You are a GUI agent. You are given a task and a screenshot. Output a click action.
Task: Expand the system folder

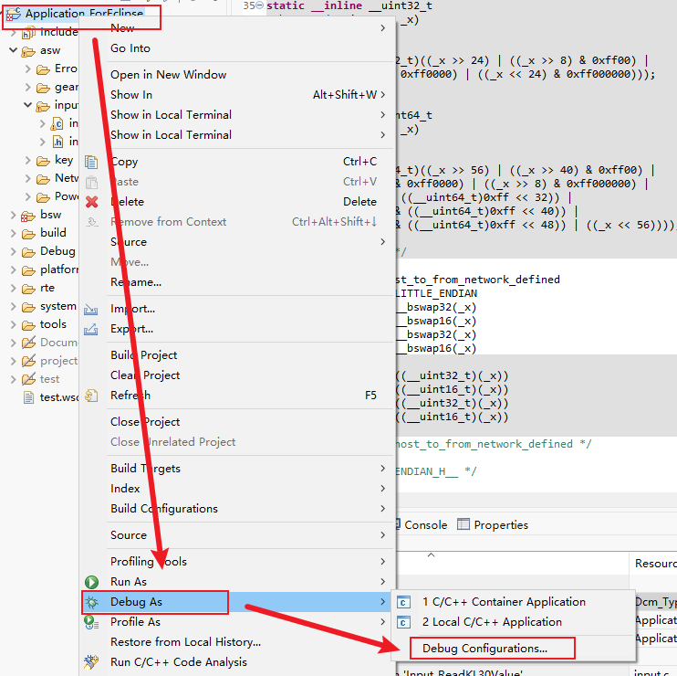(14, 306)
